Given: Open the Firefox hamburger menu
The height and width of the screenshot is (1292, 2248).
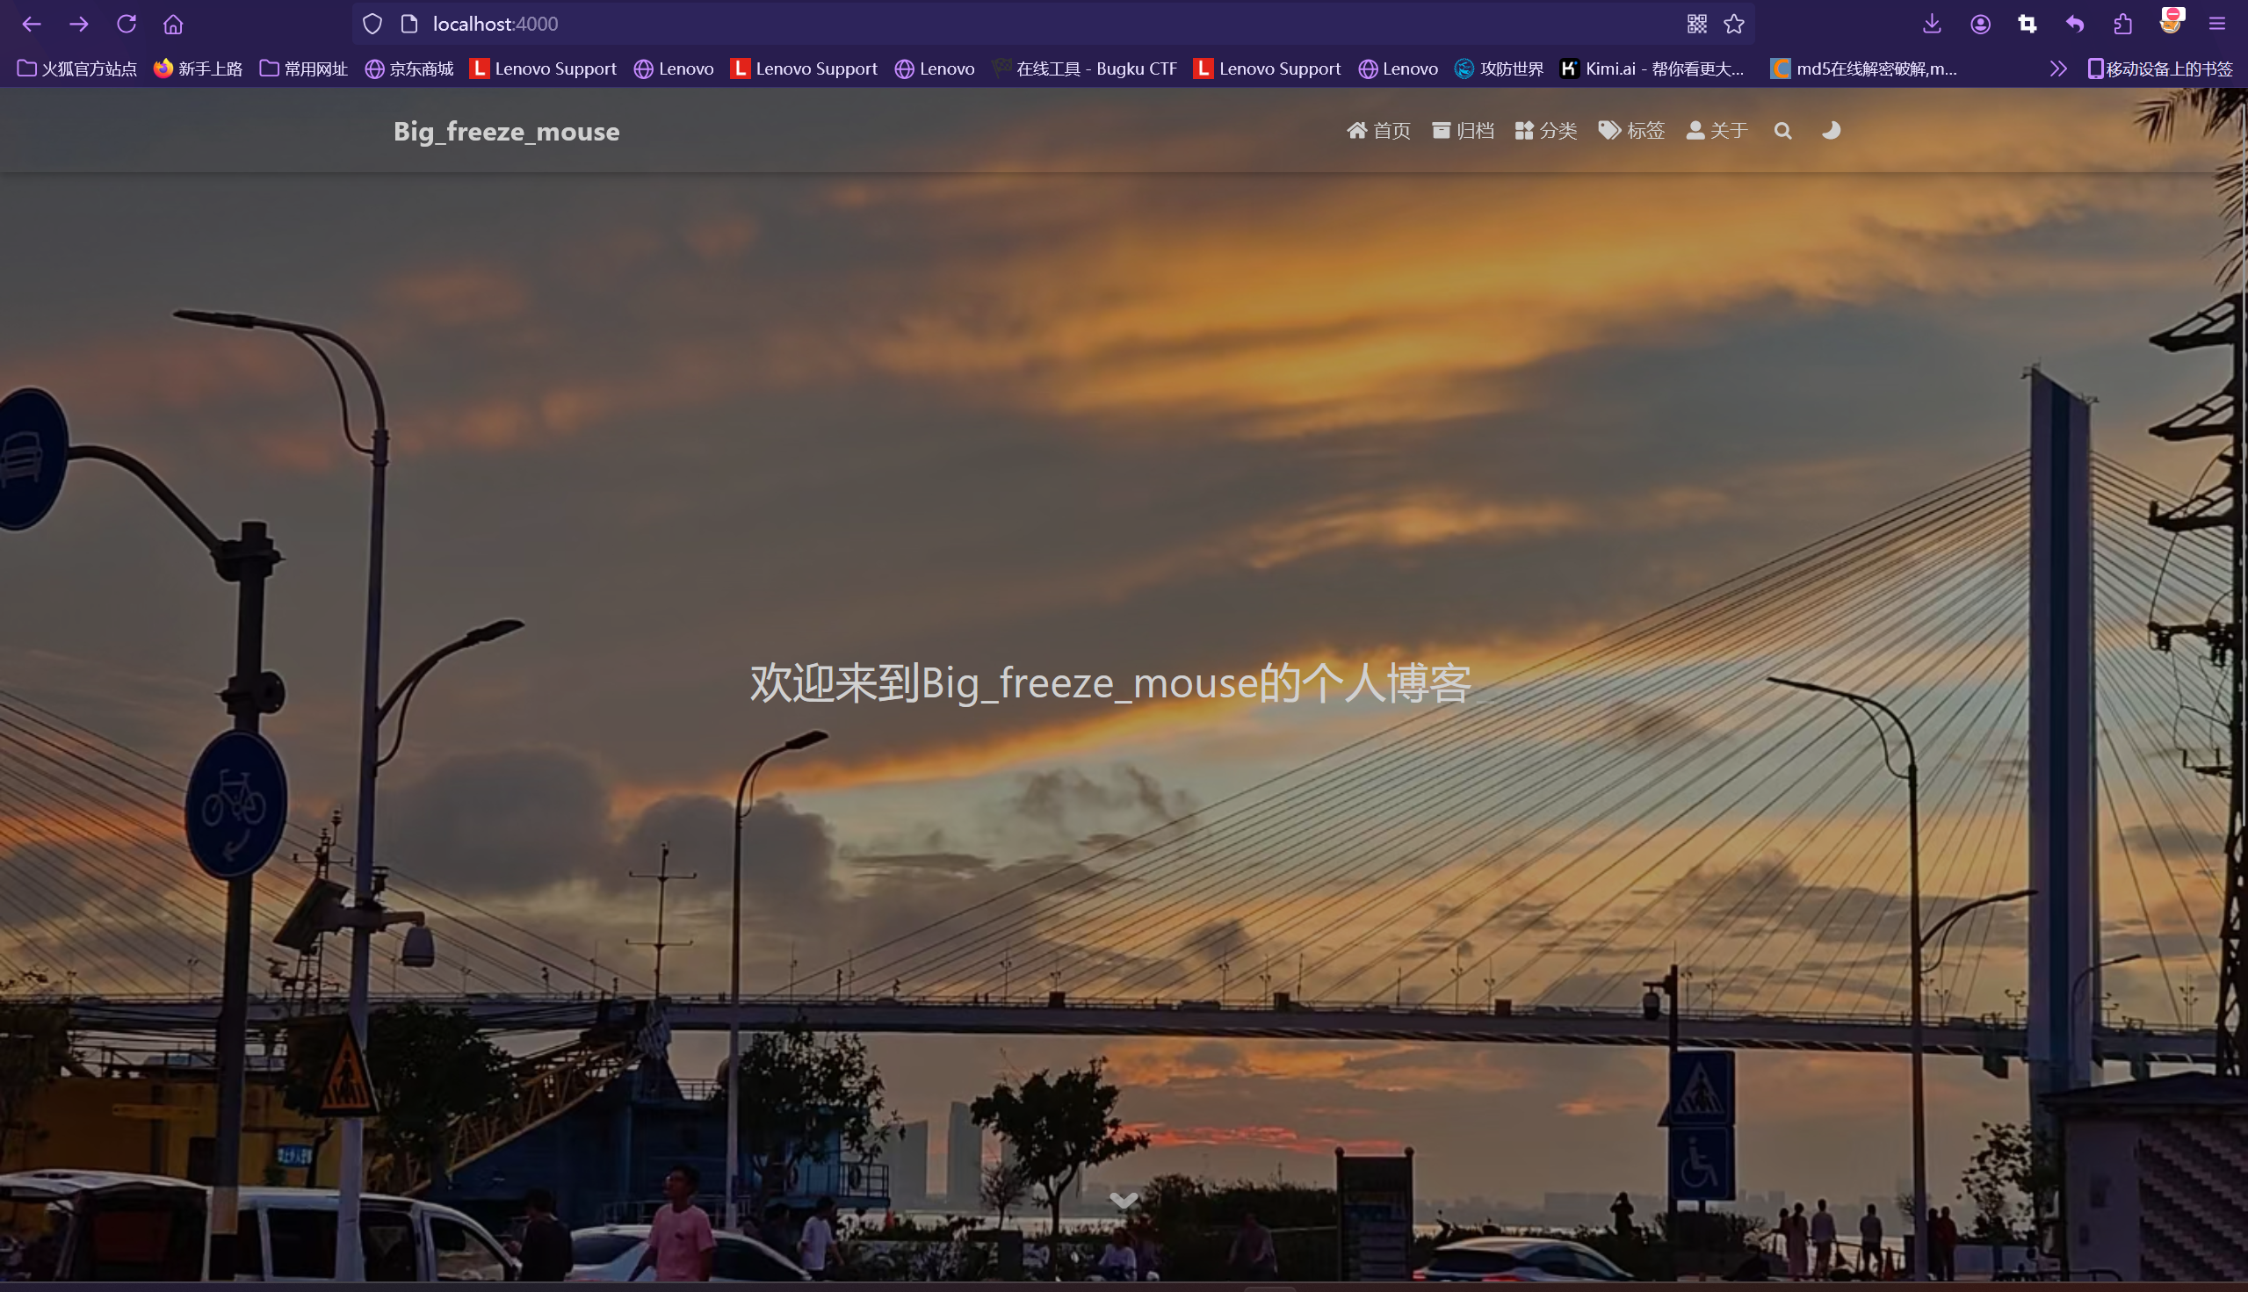Looking at the screenshot, I should click(x=2216, y=24).
